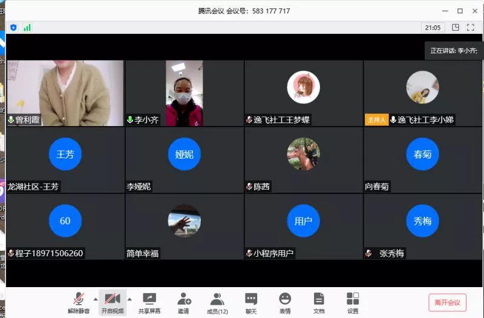
Task: Open the Emoji (表情) reactions
Action: coord(285,302)
